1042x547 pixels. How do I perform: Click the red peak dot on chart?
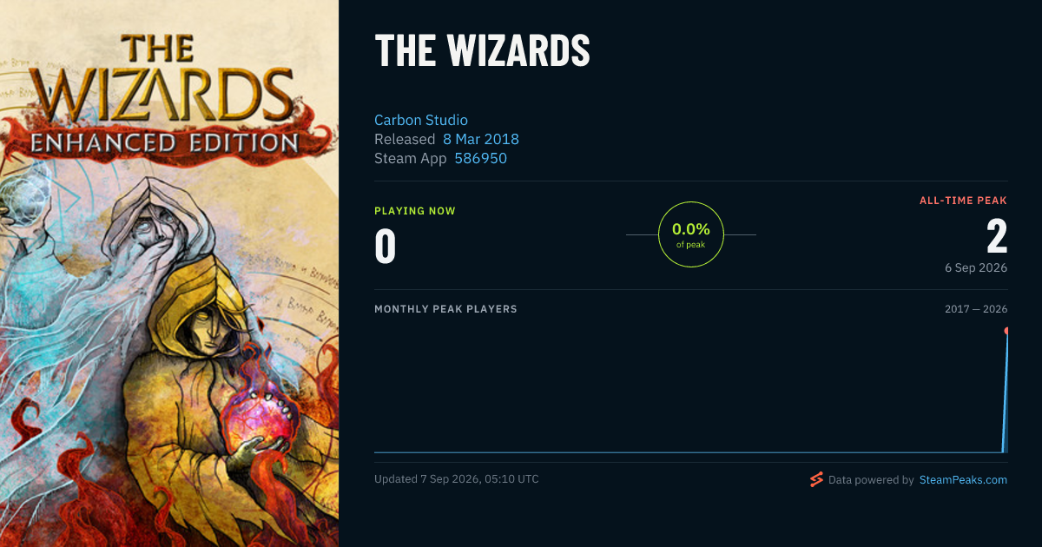[x=1007, y=331]
